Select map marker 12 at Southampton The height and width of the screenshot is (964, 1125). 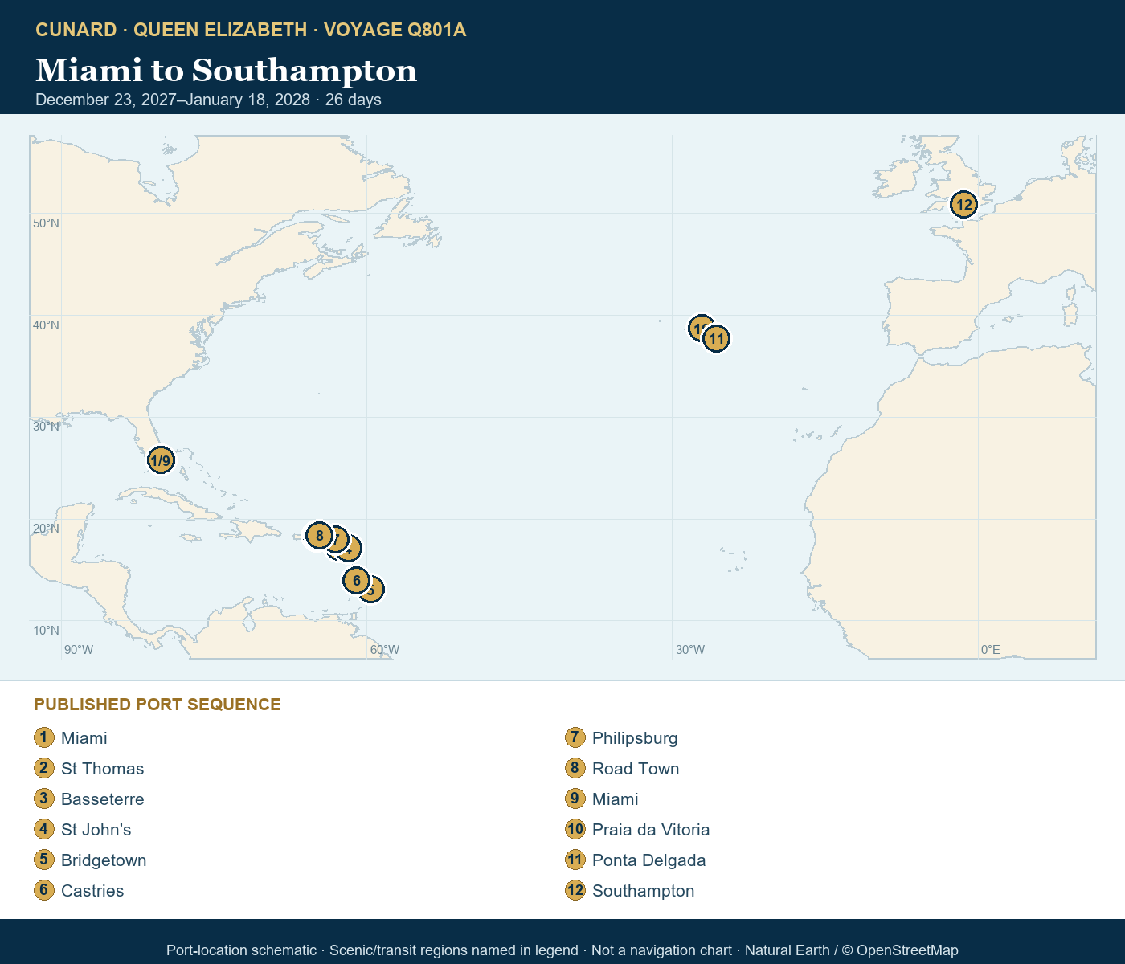[x=963, y=205]
